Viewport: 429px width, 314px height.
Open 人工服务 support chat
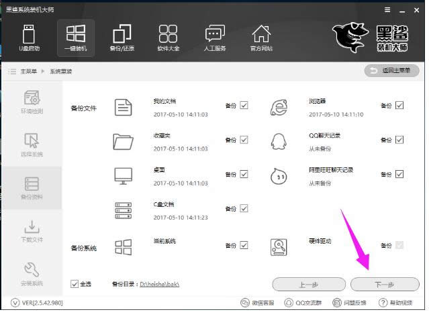(215, 38)
